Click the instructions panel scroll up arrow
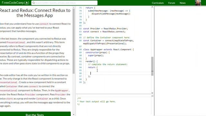Screen dimensions: 206x116 click(74, 7)
